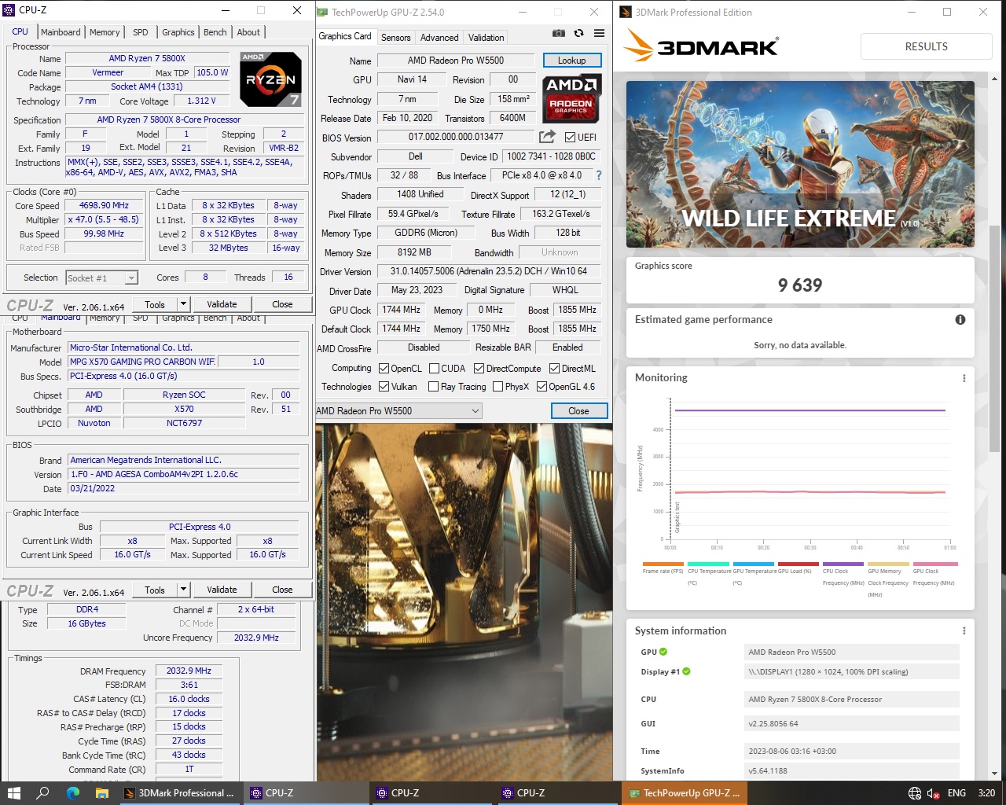This screenshot has height=805, width=1006.
Task: Click GPU-Z title bar app icon
Action: pos(322,12)
